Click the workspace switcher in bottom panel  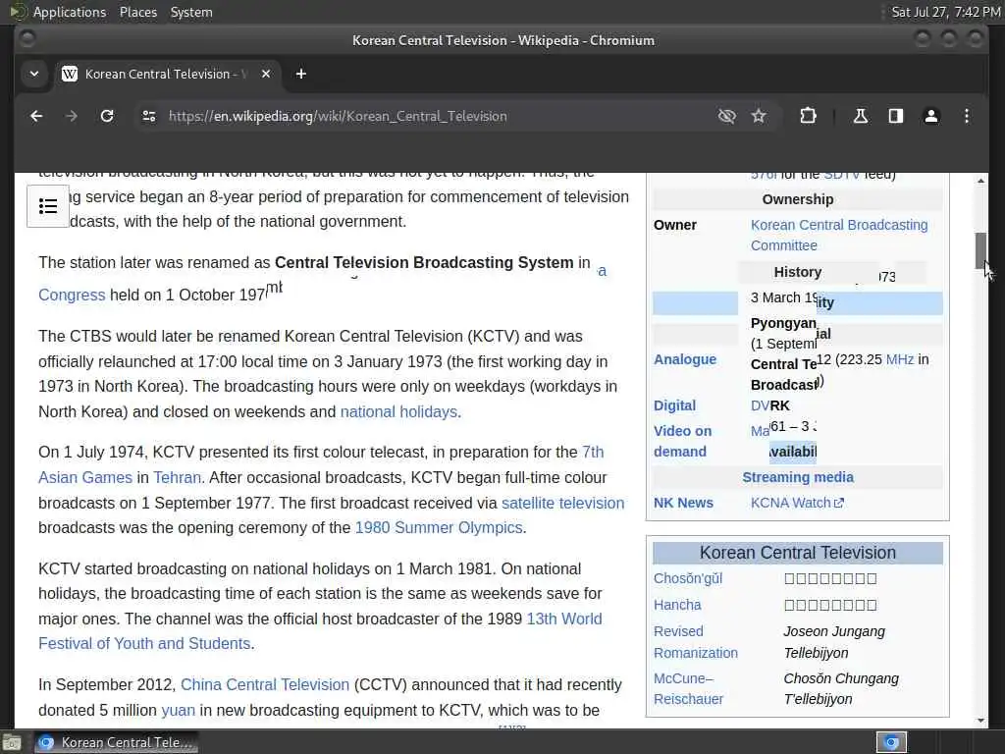coord(891,742)
